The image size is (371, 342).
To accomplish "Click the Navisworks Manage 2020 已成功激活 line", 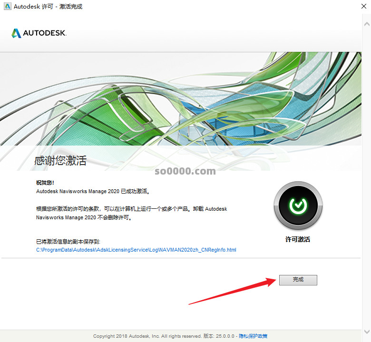I will point(93,191).
